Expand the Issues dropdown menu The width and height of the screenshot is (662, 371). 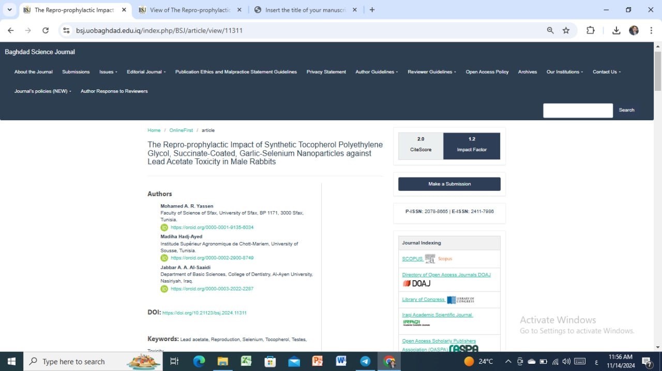(x=108, y=72)
